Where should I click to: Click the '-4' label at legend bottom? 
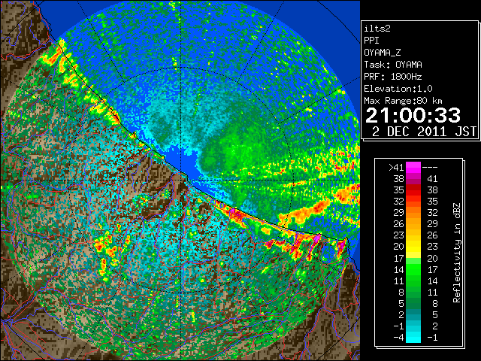coord(398,338)
